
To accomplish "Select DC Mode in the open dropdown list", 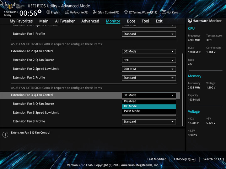I will coord(149,106).
